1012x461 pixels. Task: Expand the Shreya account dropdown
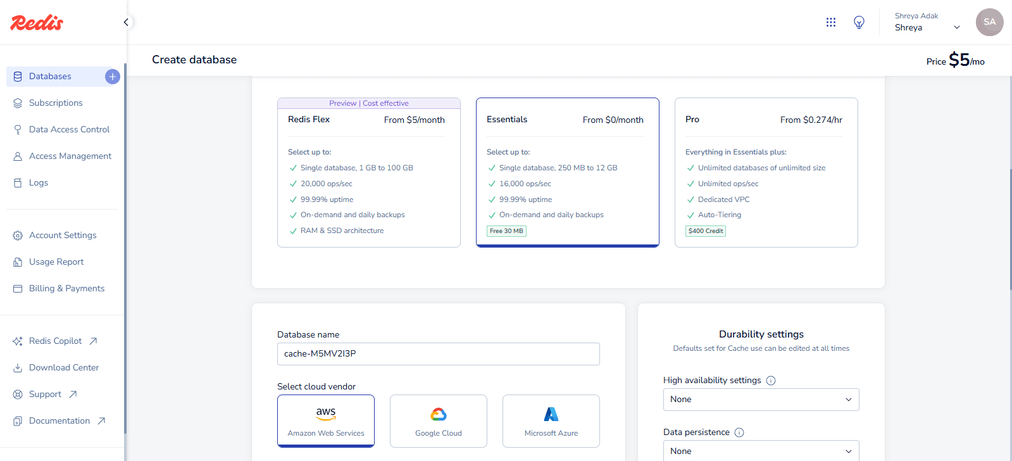pyautogui.click(x=957, y=27)
